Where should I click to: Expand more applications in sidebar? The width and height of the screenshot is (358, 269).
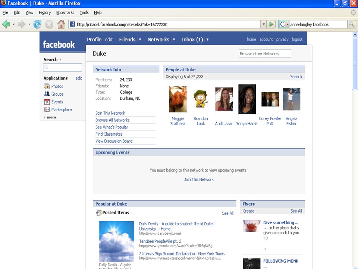click(x=50, y=117)
